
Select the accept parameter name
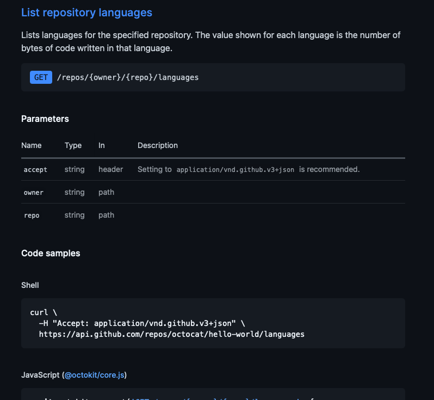(35, 170)
